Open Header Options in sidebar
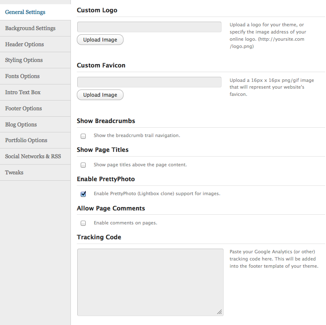Viewport: 326px width, 325px height. pyautogui.click(x=25, y=44)
